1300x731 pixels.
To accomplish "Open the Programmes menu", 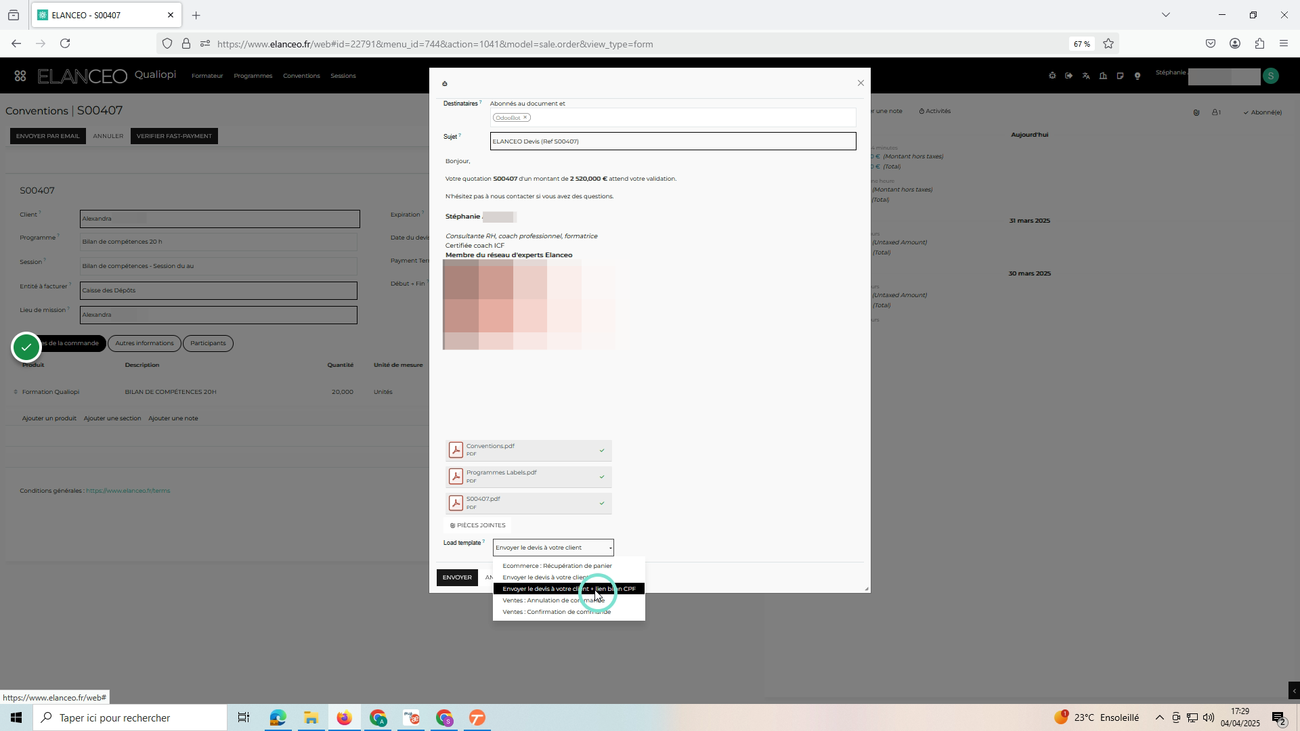I will click(253, 76).
